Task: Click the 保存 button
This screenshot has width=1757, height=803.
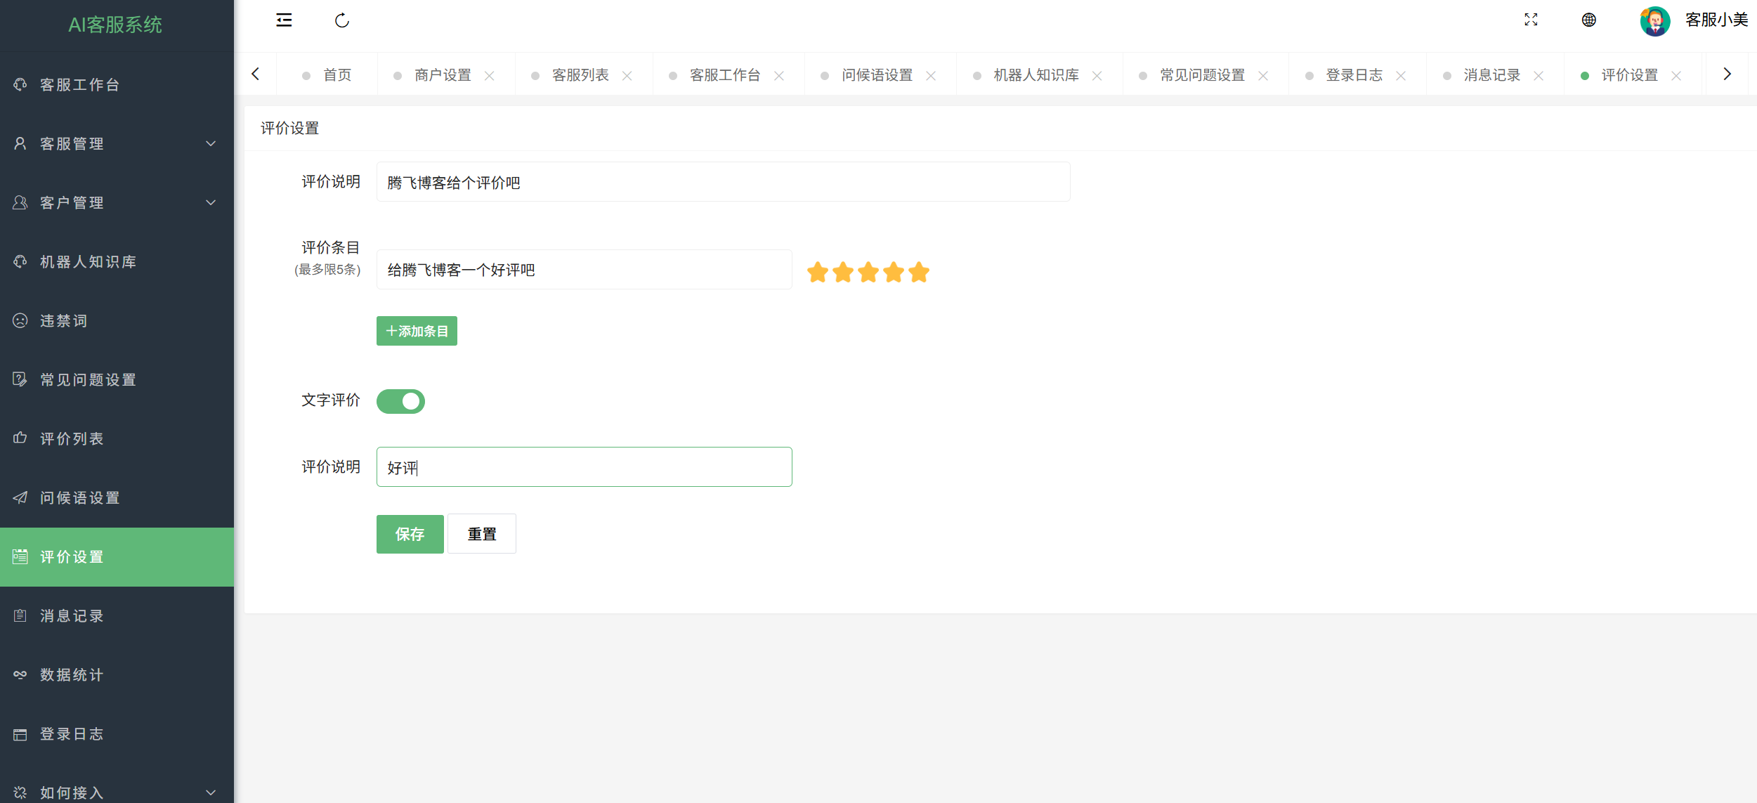Action: point(410,534)
